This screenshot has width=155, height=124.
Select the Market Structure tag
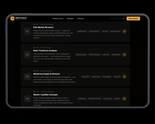pyautogui.click(x=82, y=31)
